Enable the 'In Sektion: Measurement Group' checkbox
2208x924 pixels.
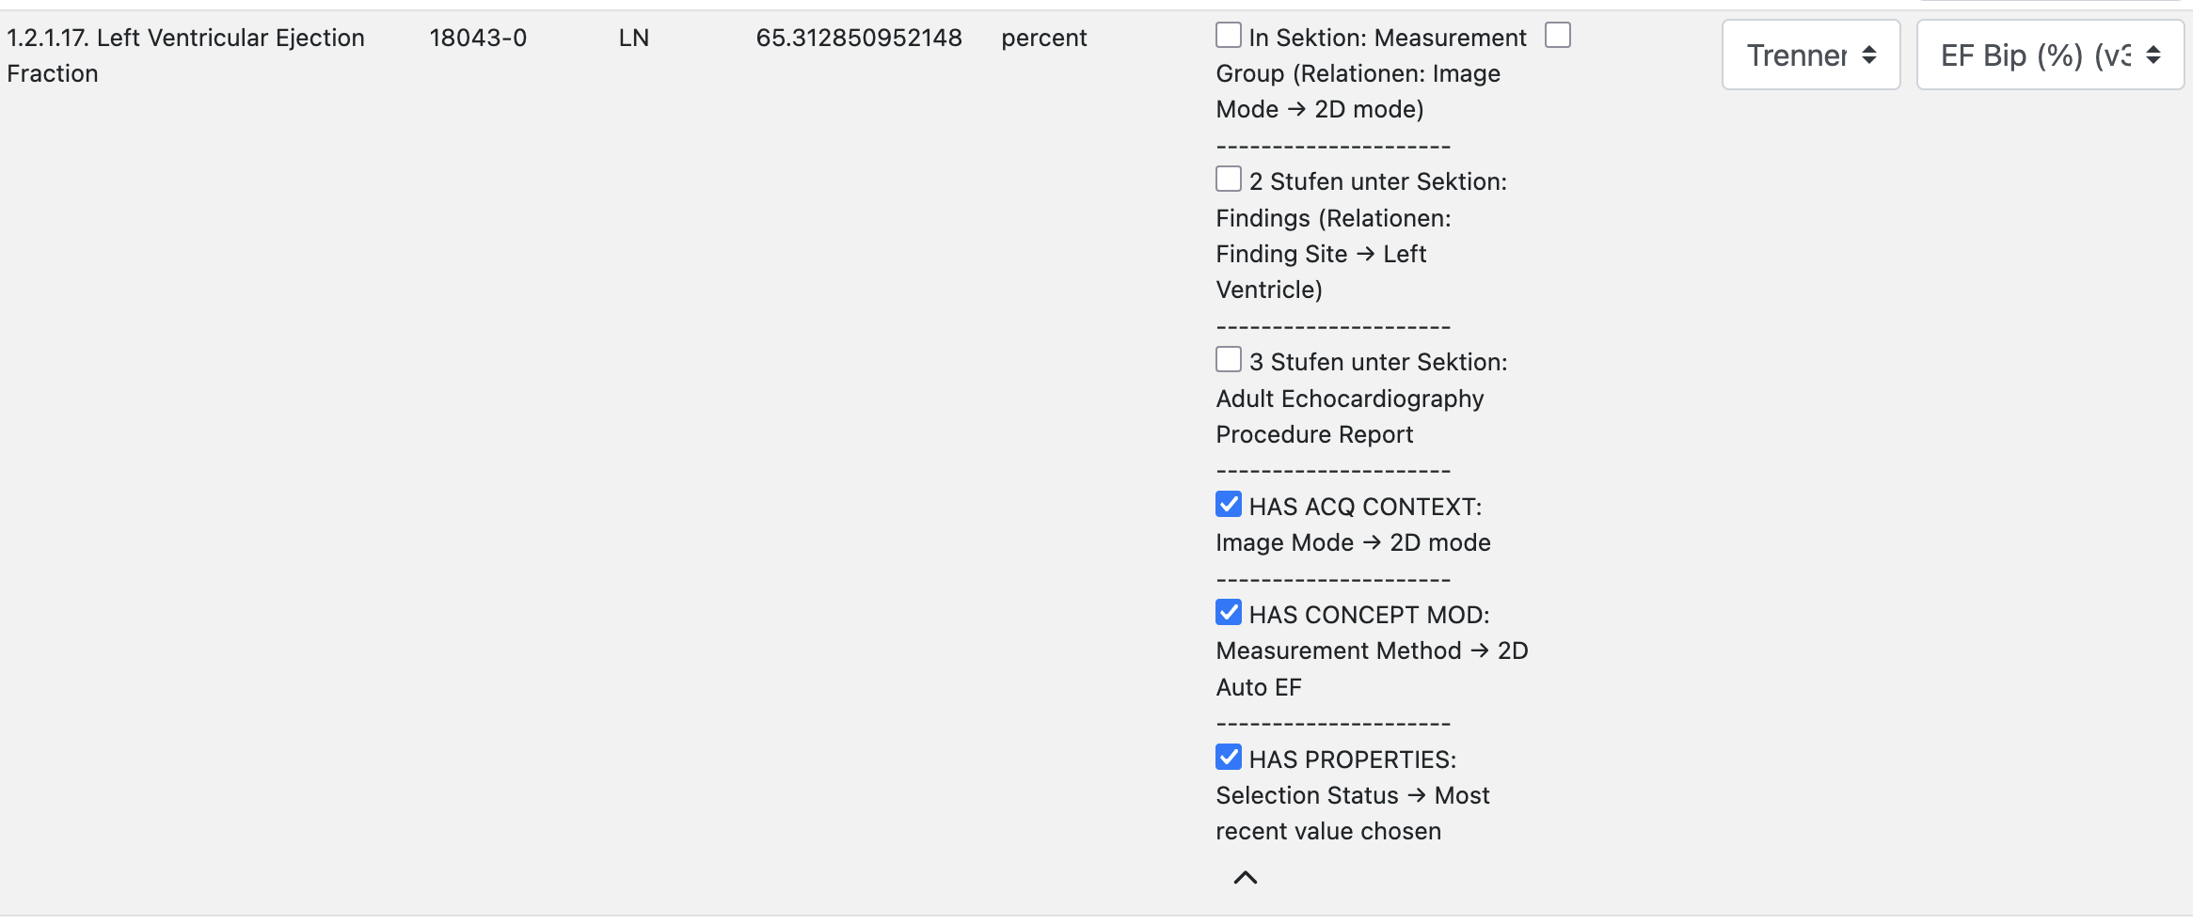point(1228,36)
